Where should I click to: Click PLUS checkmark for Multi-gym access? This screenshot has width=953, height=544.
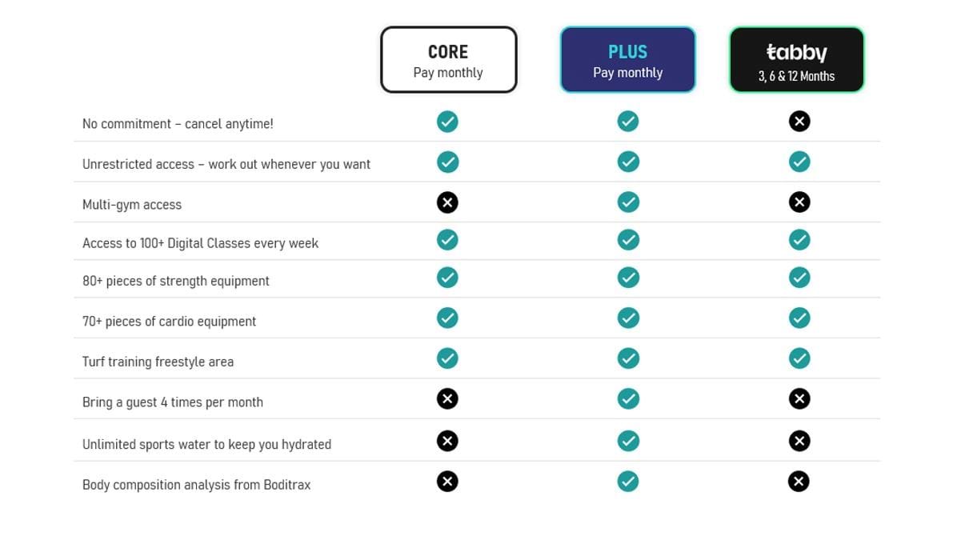628,202
